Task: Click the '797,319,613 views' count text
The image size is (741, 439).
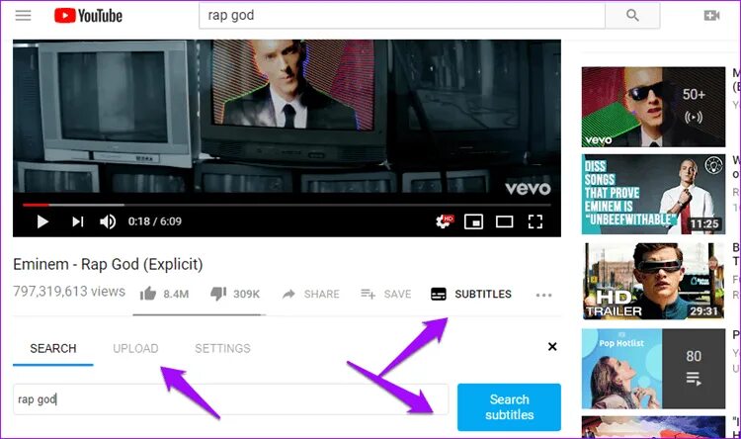Action: 69,292
